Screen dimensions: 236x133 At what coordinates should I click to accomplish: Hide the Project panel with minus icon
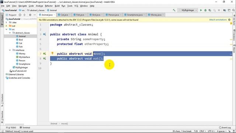(x=35, y=15)
